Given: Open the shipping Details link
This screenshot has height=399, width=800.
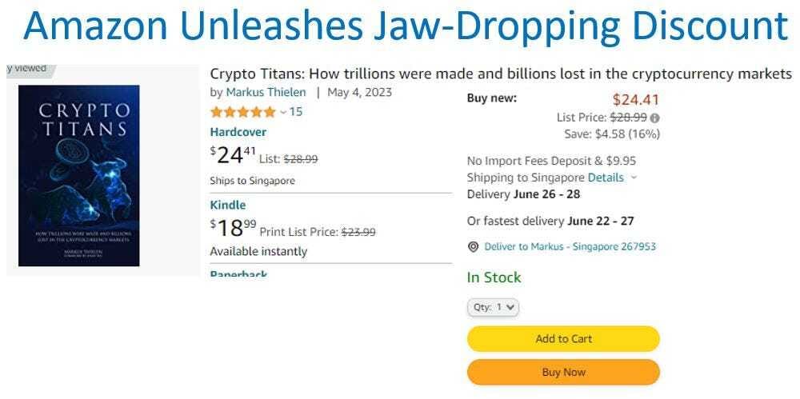Looking at the screenshot, I should (606, 178).
